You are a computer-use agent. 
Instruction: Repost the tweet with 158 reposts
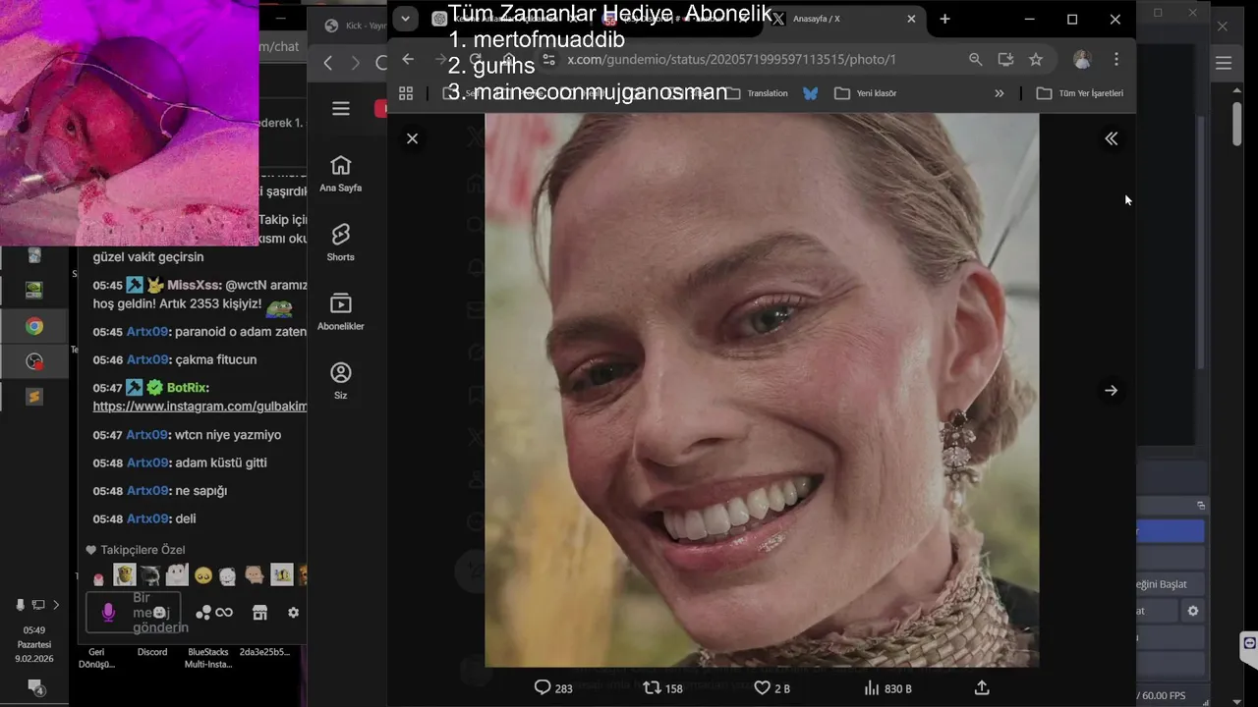coord(662,688)
